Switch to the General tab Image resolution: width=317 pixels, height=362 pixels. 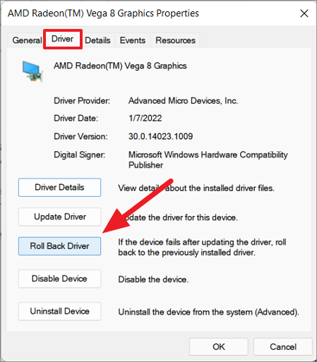(27, 40)
